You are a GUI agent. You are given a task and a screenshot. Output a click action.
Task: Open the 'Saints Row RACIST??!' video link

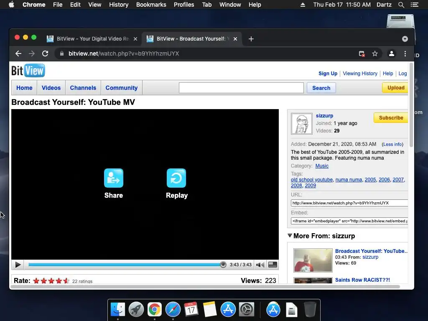coord(362,280)
